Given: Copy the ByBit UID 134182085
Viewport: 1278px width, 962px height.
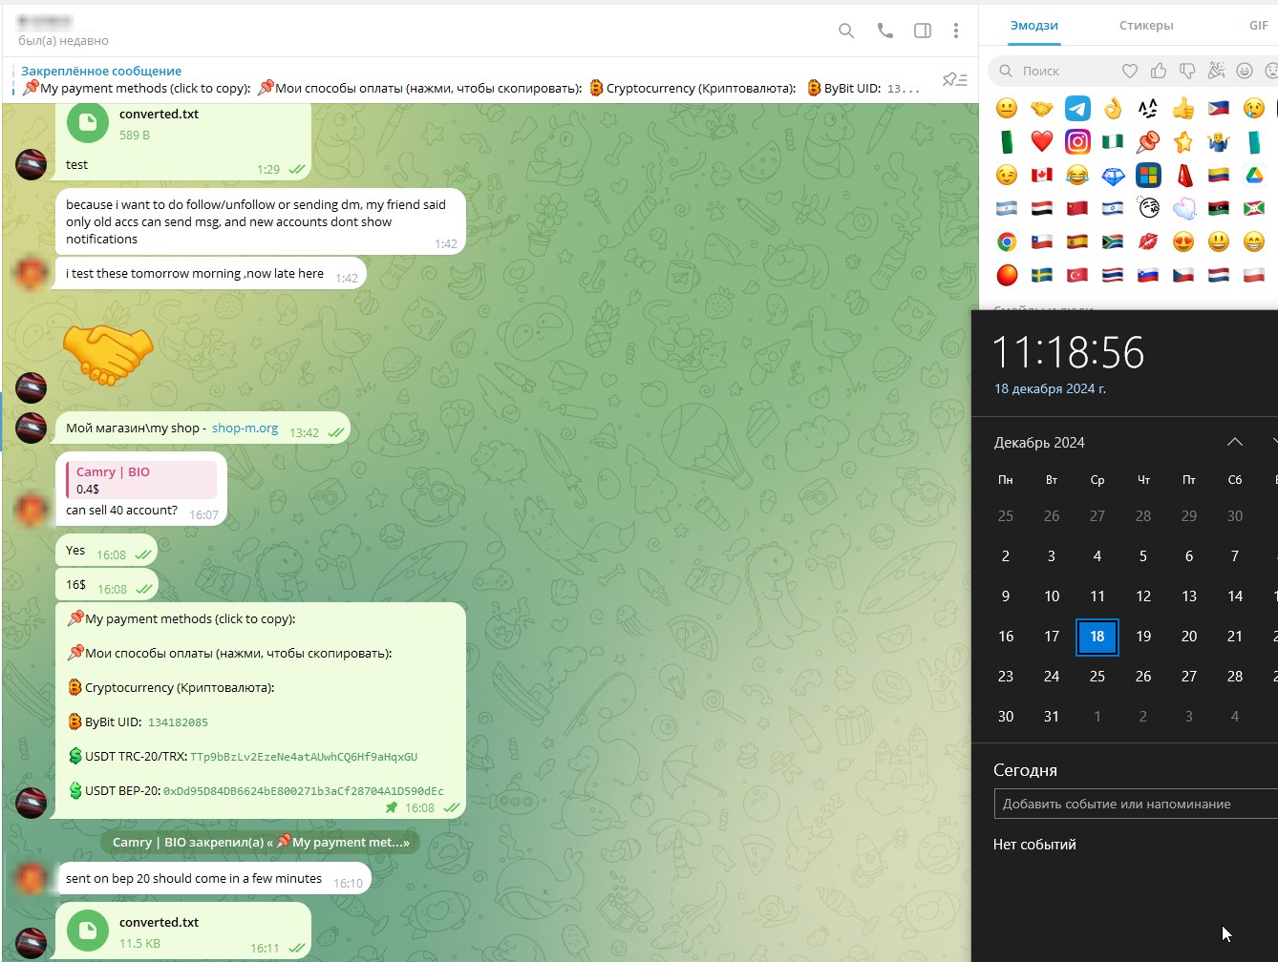Looking at the screenshot, I should click(178, 722).
